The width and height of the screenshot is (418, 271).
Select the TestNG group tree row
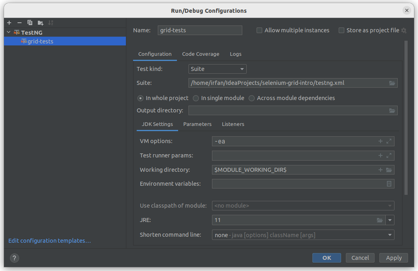[x=65, y=33]
